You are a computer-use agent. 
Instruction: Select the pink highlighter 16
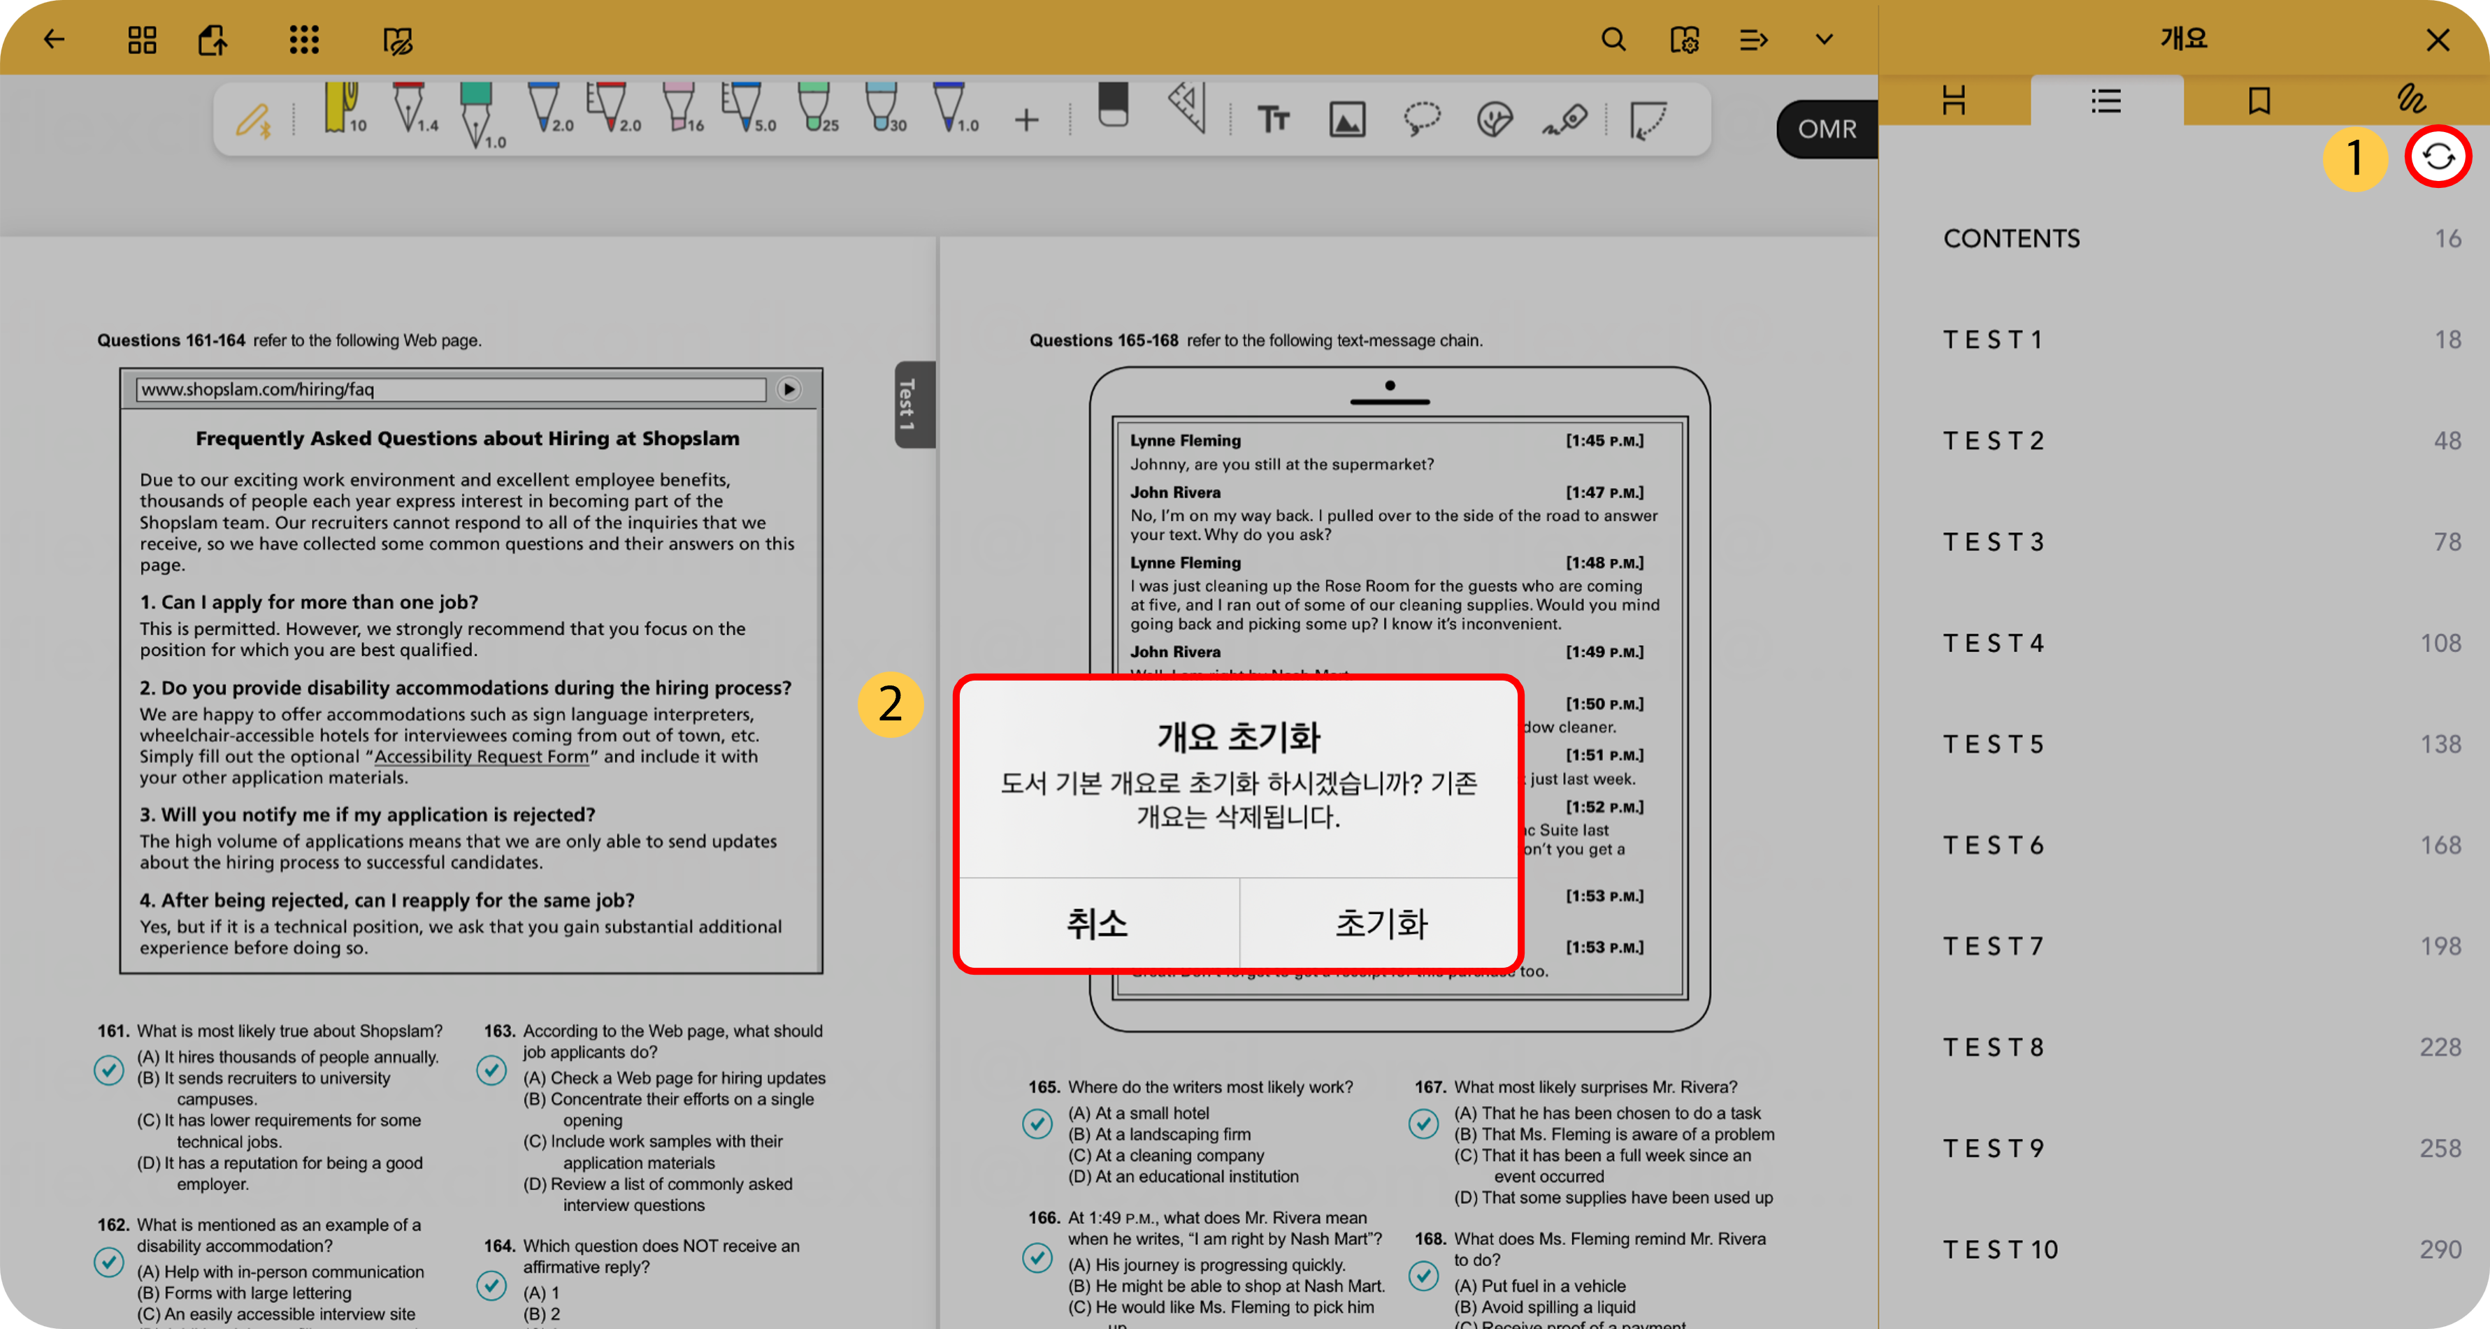682,108
